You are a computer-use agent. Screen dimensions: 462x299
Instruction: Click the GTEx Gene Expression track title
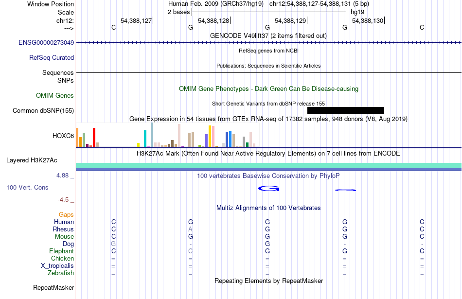coord(268,119)
